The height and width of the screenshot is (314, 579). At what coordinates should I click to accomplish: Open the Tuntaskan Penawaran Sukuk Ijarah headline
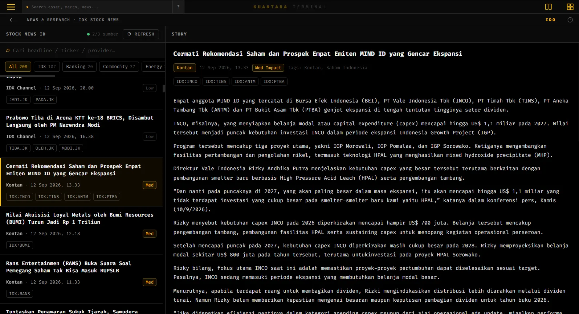pos(72,311)
